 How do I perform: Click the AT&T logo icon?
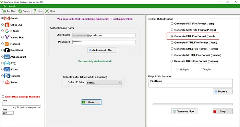[x=7, y=63]
